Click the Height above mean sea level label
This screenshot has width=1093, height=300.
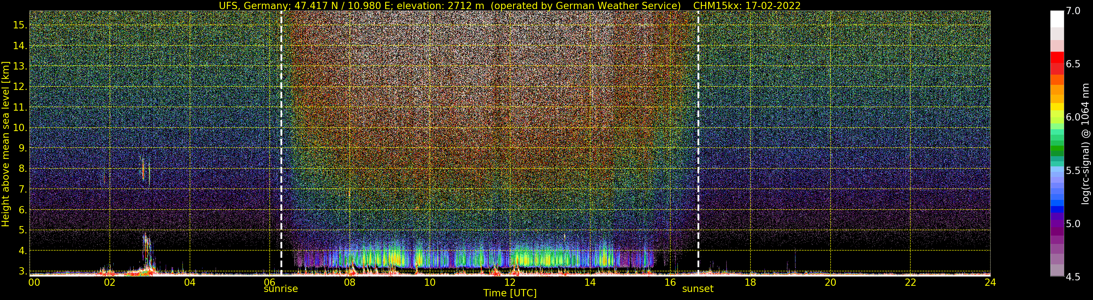click(x=5, y=143)
